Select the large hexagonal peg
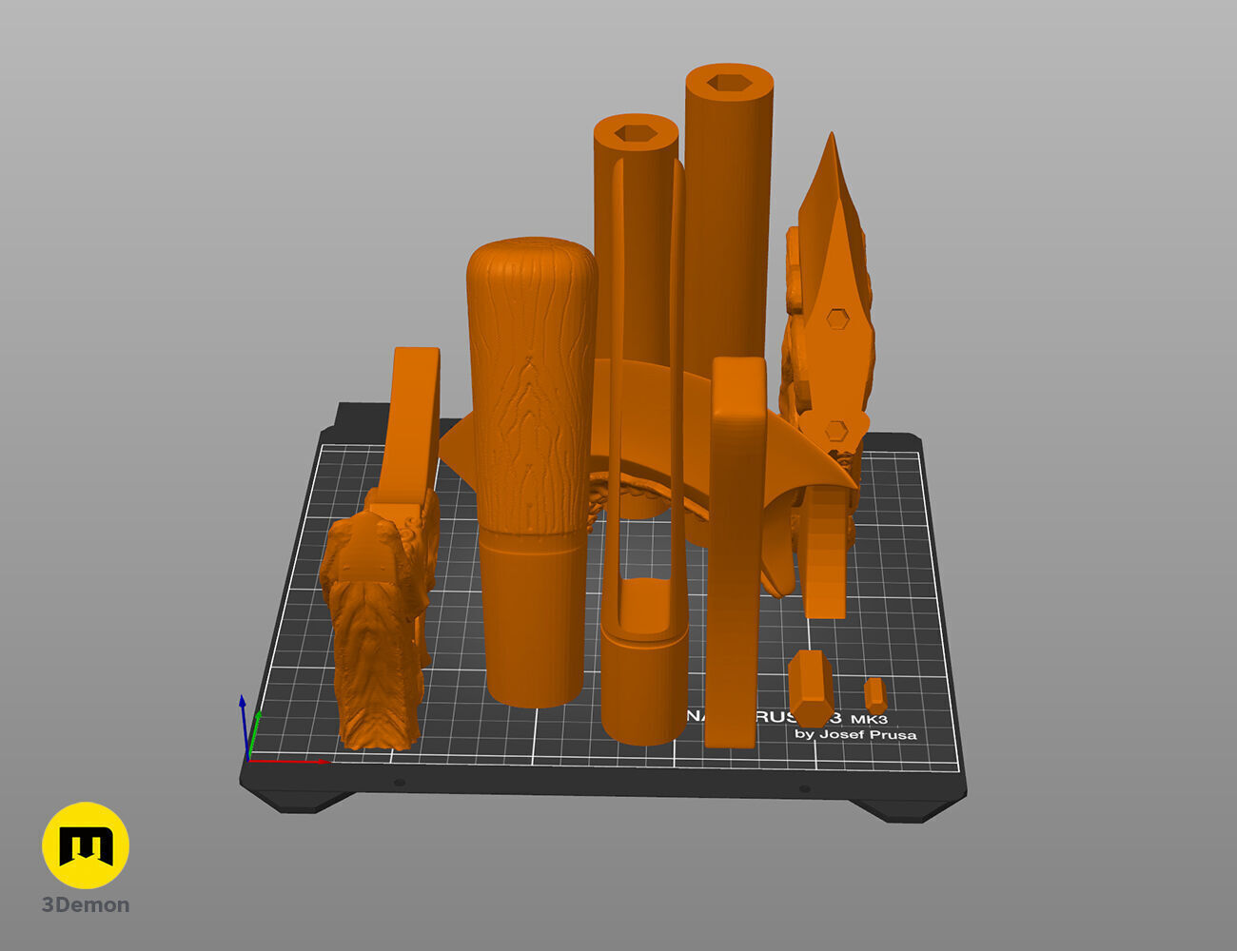This screenshot has height=951, width=1237. [811, 689]
